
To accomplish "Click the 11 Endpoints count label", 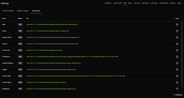I will click(x=178, y=95).
